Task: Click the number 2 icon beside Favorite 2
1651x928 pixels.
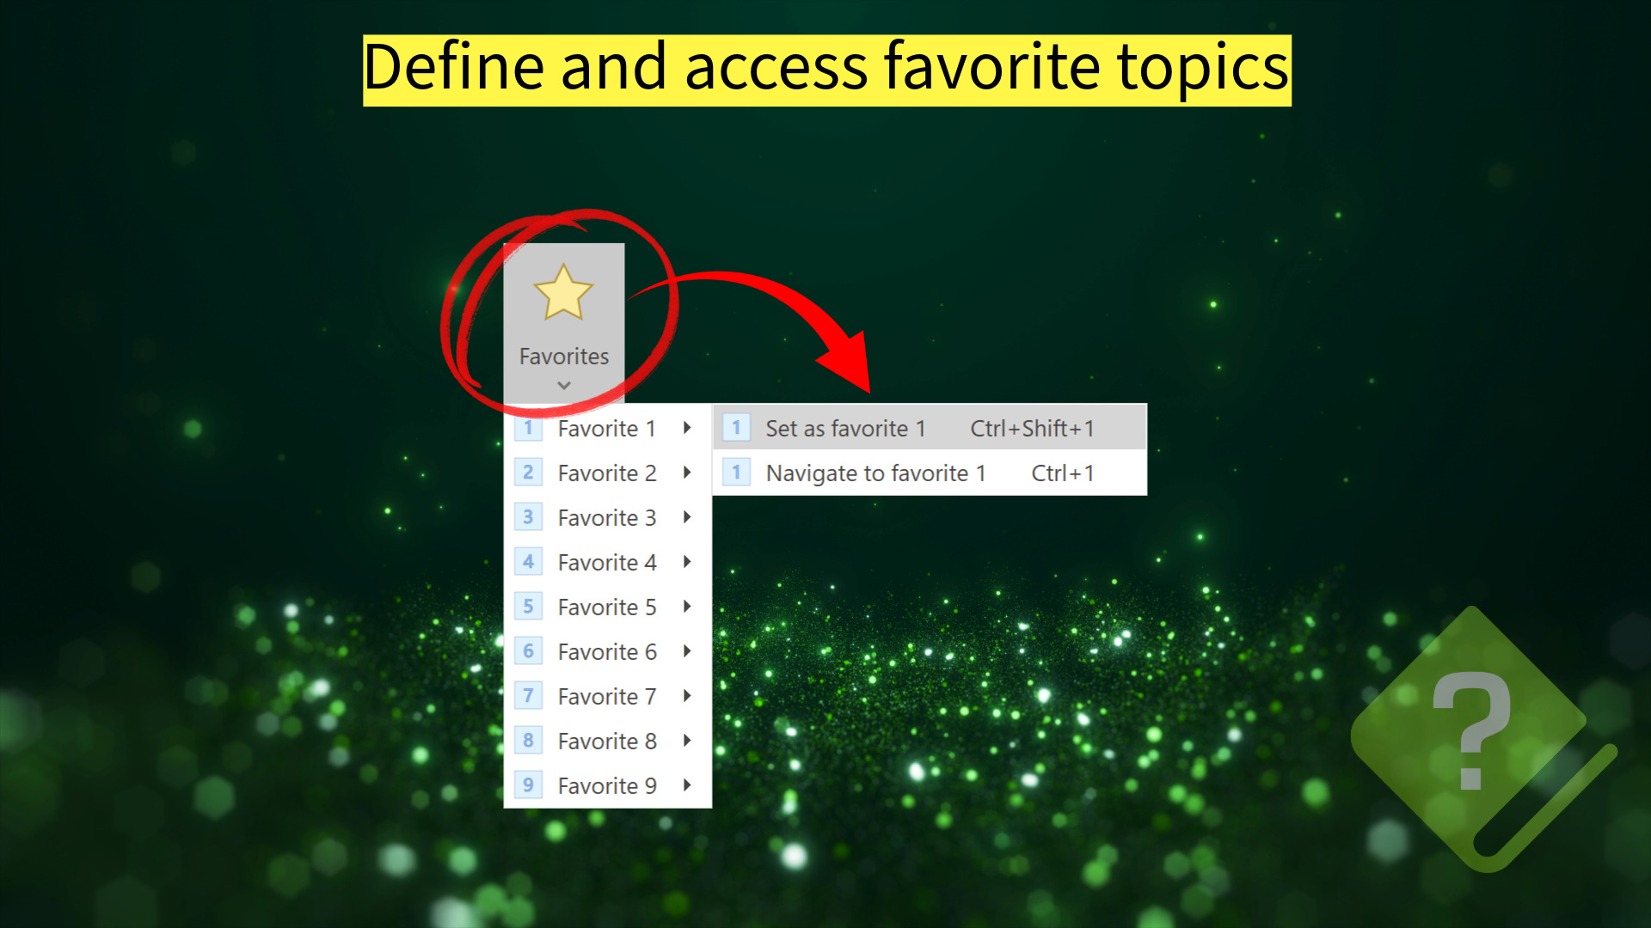Action: tap(528, 473)
